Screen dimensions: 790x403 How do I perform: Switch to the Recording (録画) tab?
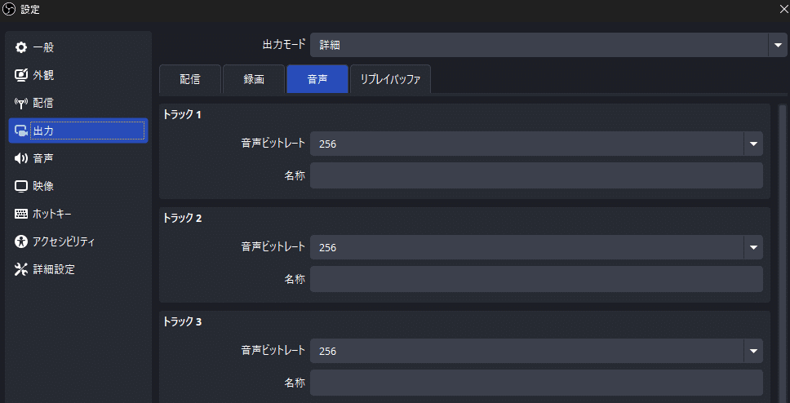(253, 79)
